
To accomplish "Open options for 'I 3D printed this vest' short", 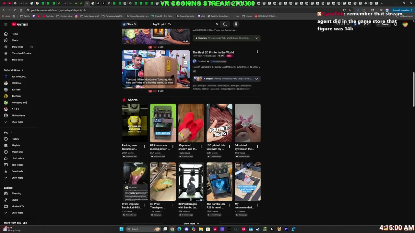I will [x=229, y=147].
